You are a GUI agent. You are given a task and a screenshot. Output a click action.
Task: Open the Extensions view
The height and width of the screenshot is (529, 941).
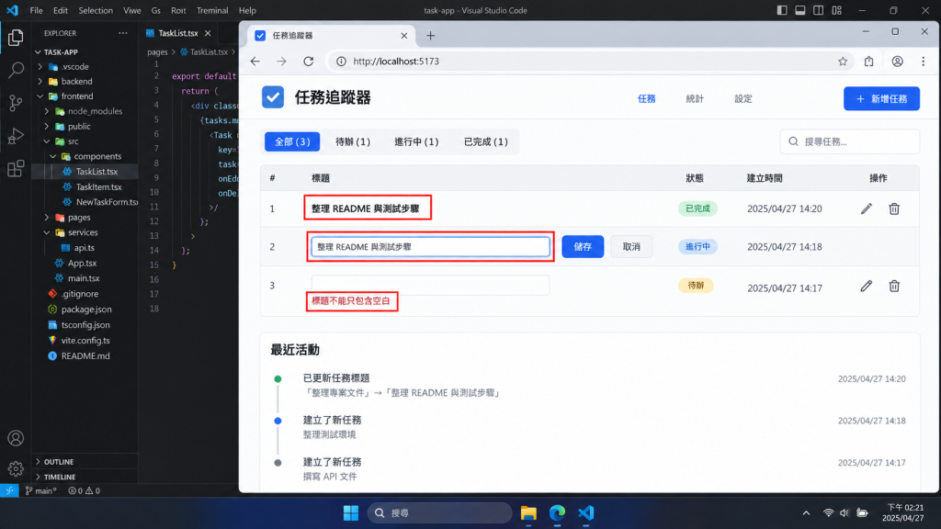[16, 169]
